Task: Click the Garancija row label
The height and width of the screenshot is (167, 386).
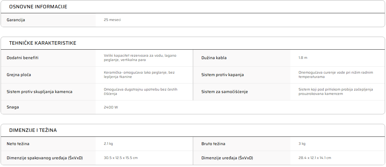Action: tap(16, 20)
